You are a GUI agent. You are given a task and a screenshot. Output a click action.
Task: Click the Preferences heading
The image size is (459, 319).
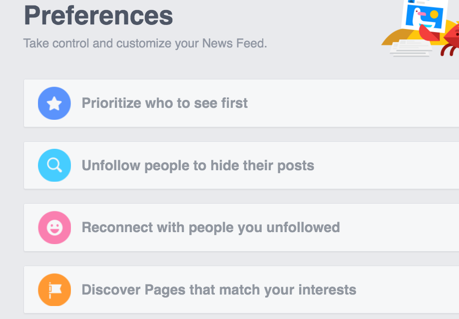tap(98, 16)
